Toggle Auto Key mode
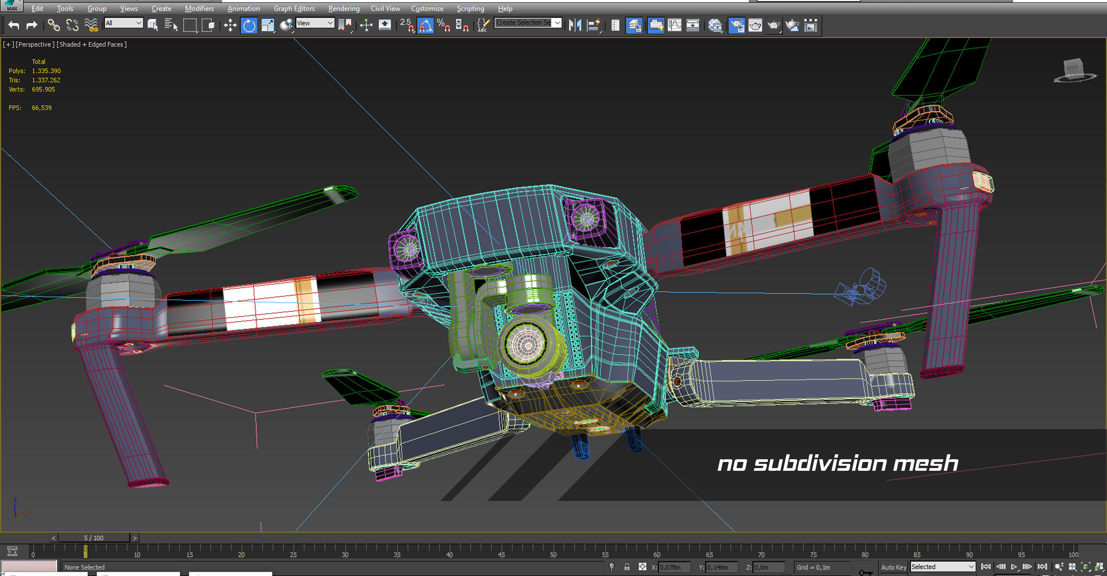Viewport: 1107px width, 576px height. [x=893, y=567]
